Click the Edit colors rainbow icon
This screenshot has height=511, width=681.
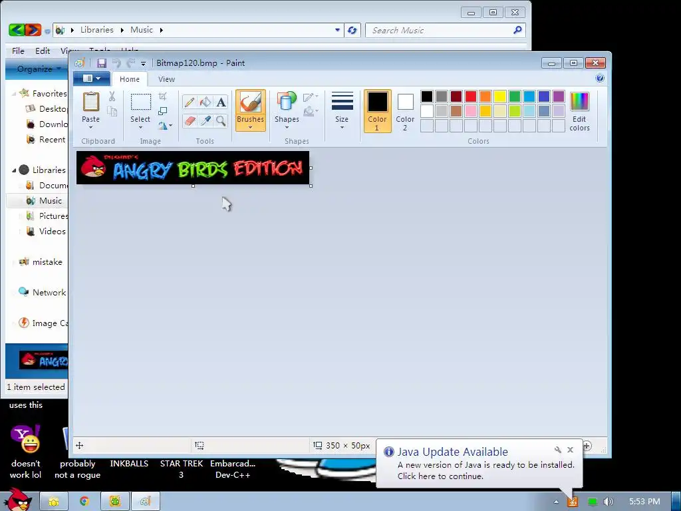tap(579, 102)
